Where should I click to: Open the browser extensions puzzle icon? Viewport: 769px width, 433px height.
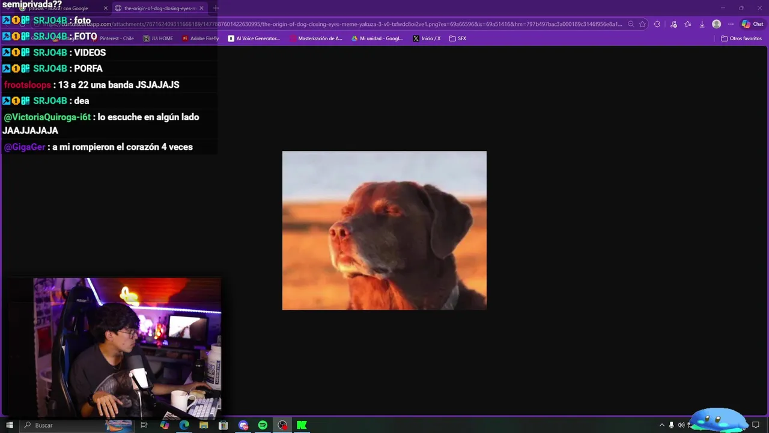click(x=657, y=24)
